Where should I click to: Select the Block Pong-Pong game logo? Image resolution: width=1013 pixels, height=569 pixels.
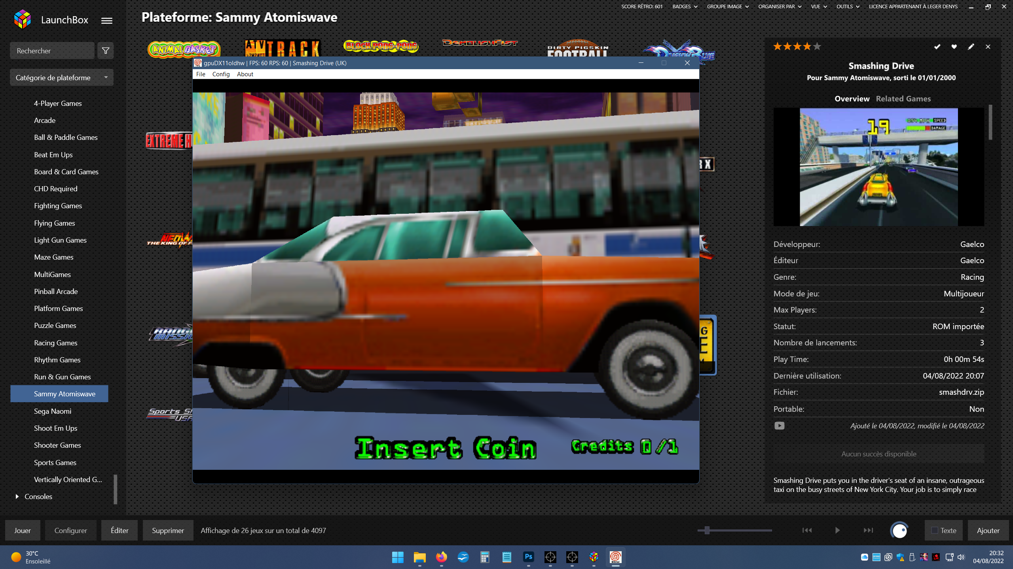(381, 46)
